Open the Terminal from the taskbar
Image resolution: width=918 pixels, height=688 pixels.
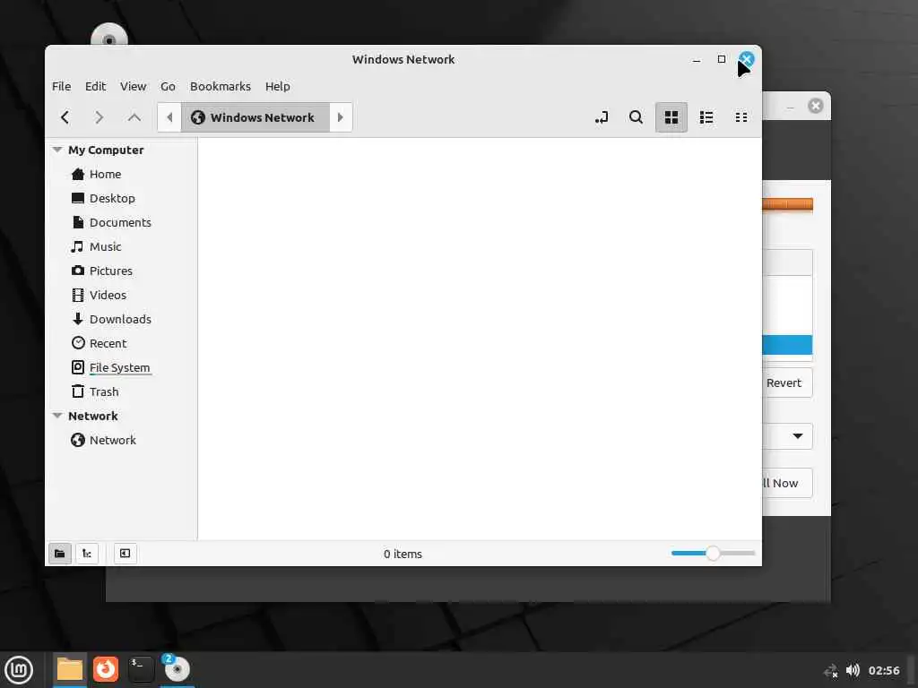141,669
